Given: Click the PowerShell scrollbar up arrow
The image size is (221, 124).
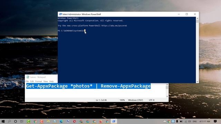Looking at the screenshot, I should pos(197,18).
